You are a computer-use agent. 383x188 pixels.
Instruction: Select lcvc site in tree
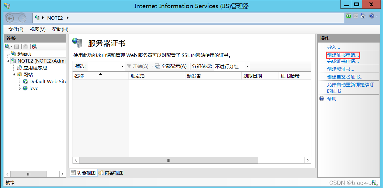34,88
